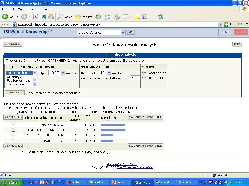Click the upper Save Analysis Data to File button
Screen dimensions: 249x186
tap(145, 117)
